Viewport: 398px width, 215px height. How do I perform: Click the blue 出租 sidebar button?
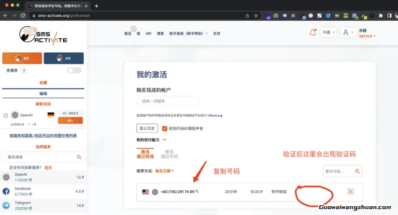[x=64, y=58]
